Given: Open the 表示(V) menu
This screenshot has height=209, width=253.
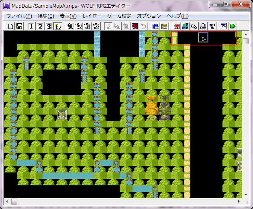Looking at the screenshot, I should [68, 16].
